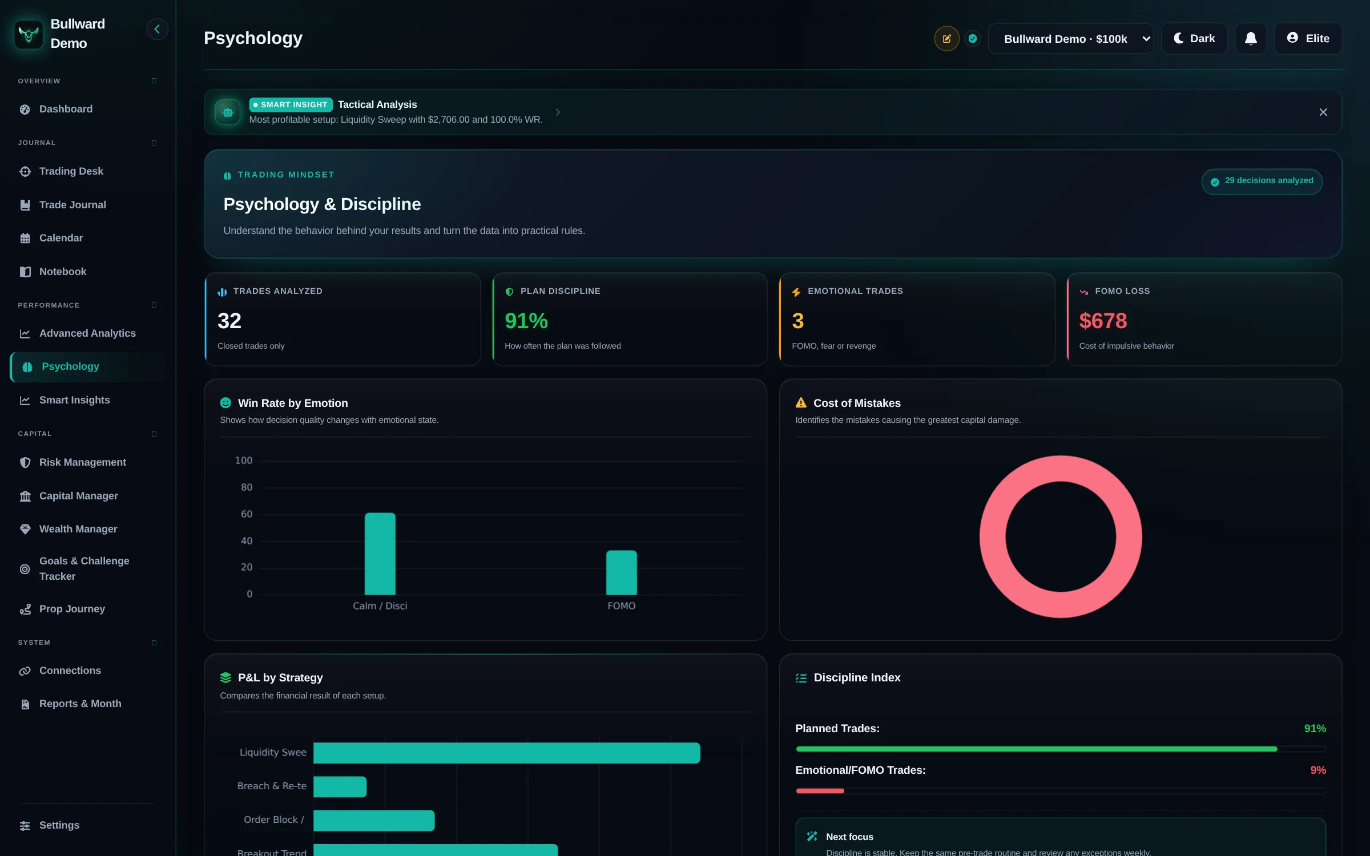Open the Elite profile button
Image resolution: width=1370 pixels, height=856 pixels.
[x=1308, y=39]
